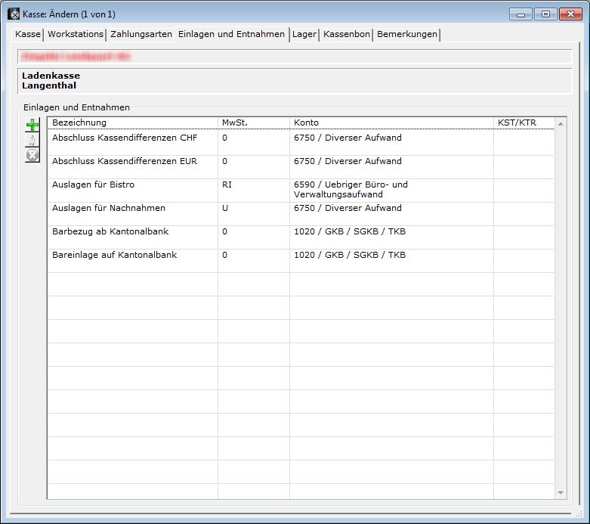Switch to the Workstations tab
590x524 pixels.
point(76,34)
